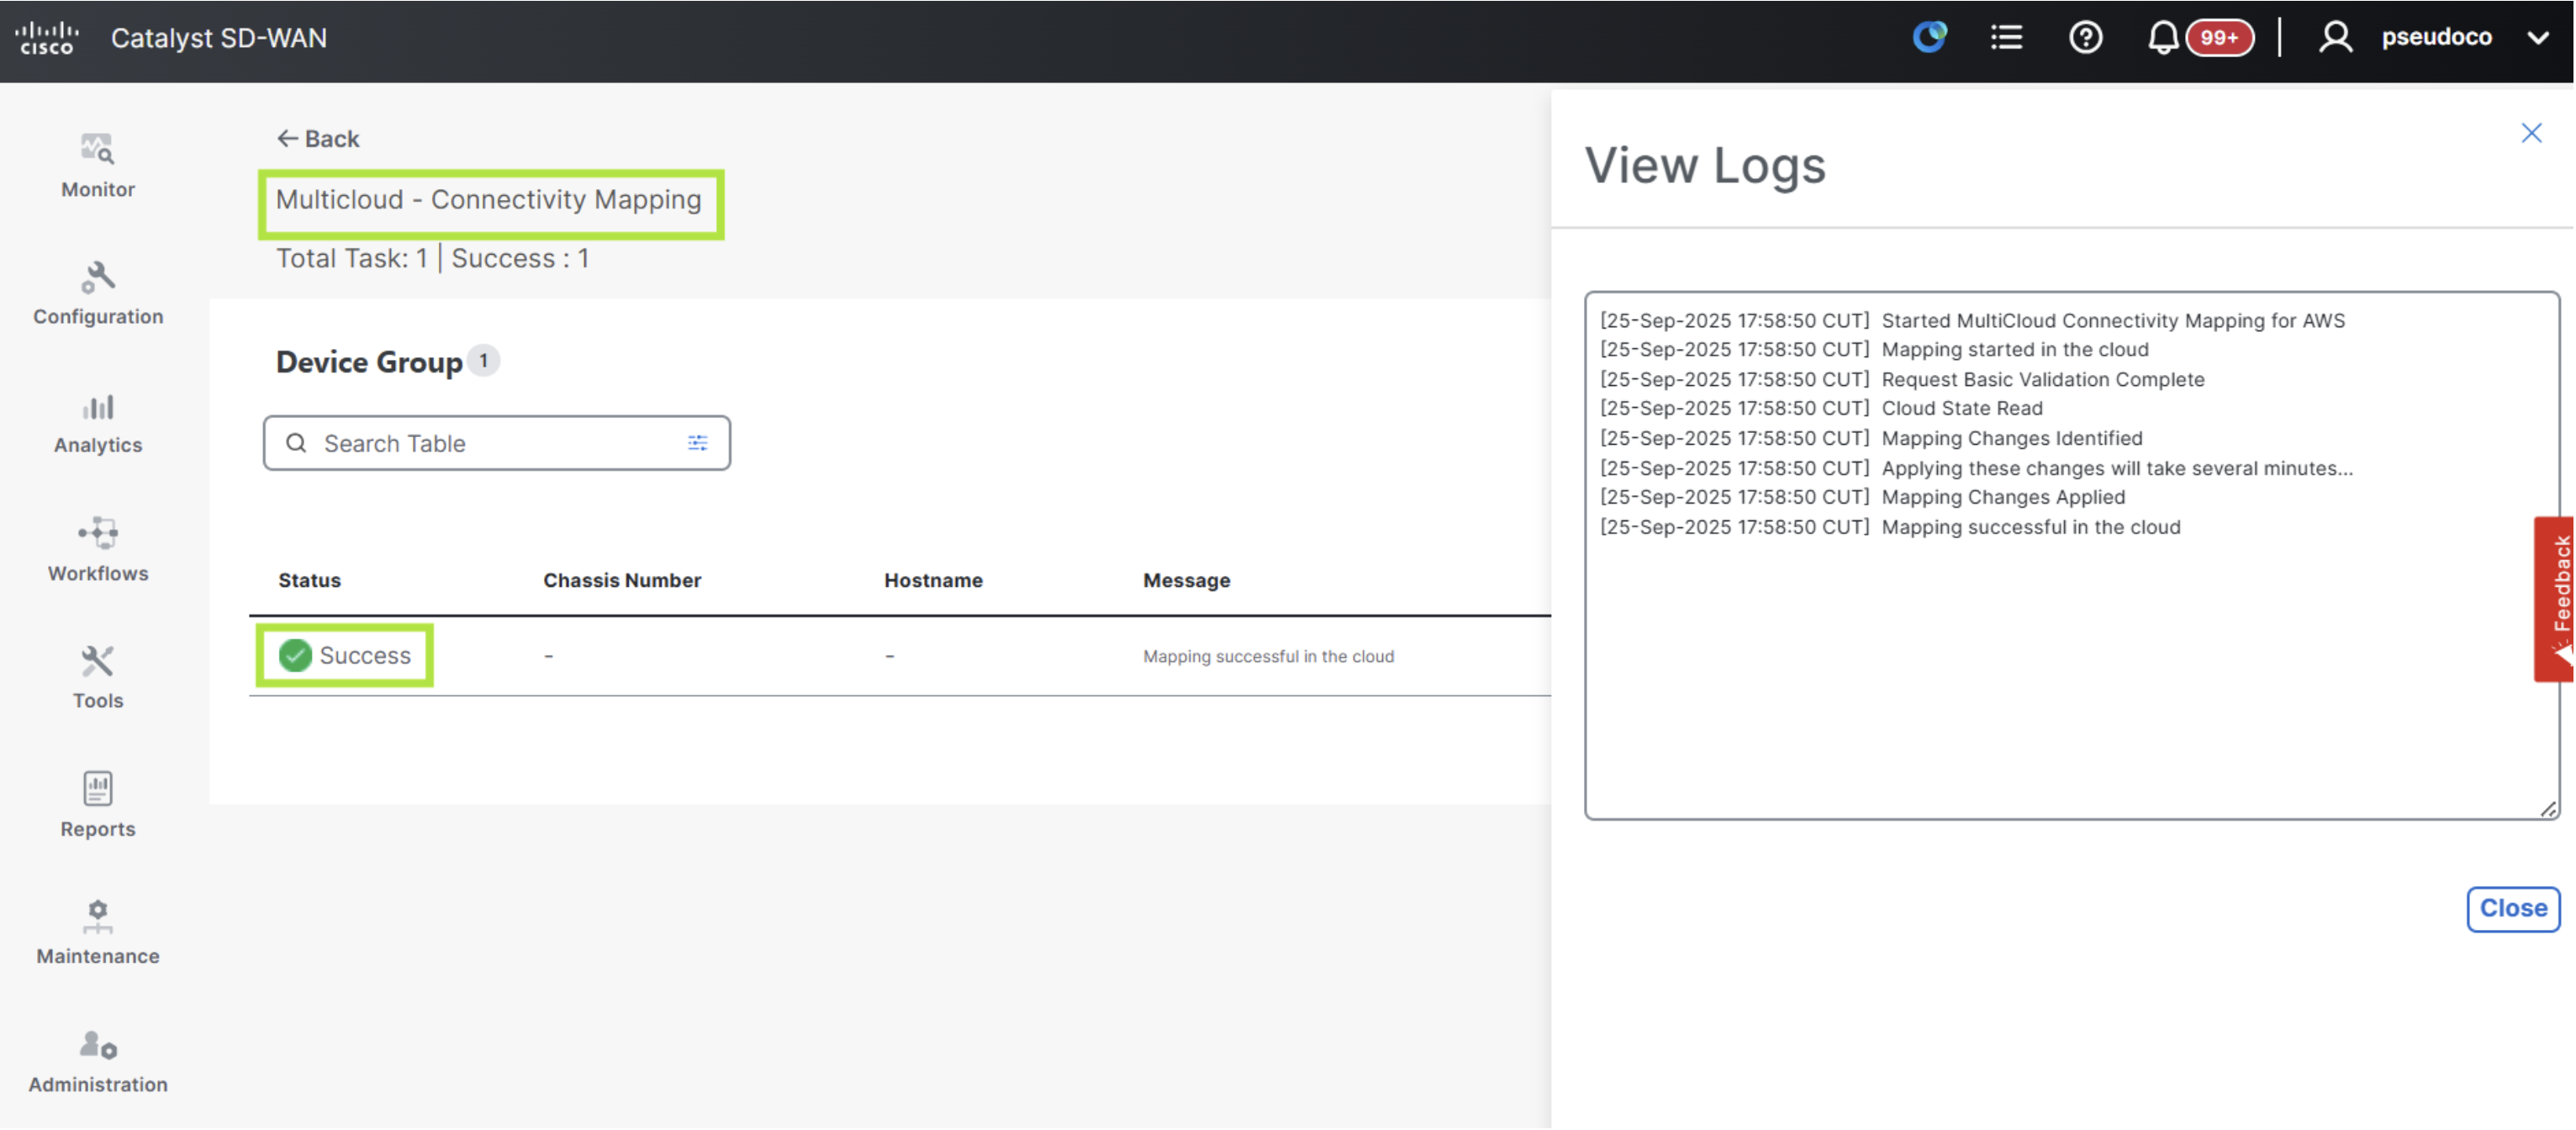This screenshot has height=1130, width=2576.
Task: Open the Analytics bar chart icon
Action: coord(97,406)
